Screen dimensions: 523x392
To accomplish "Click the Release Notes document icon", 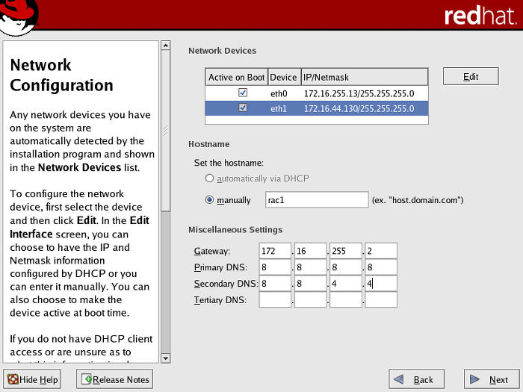I will 87,379.
